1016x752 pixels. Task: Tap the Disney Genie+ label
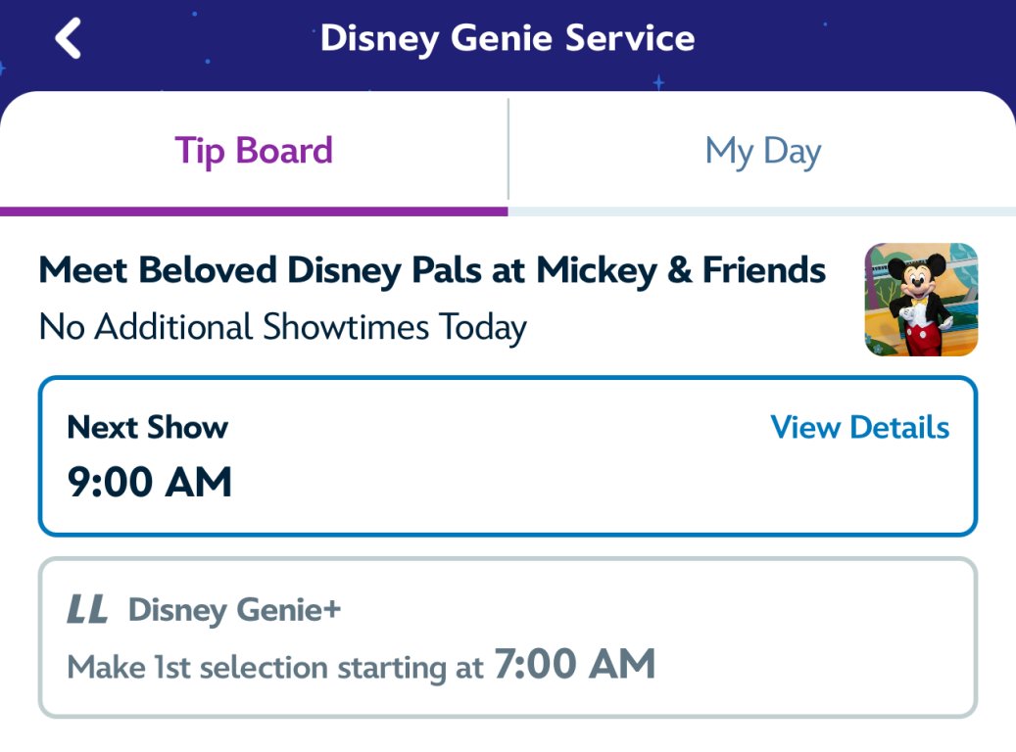tap(234, 610)
